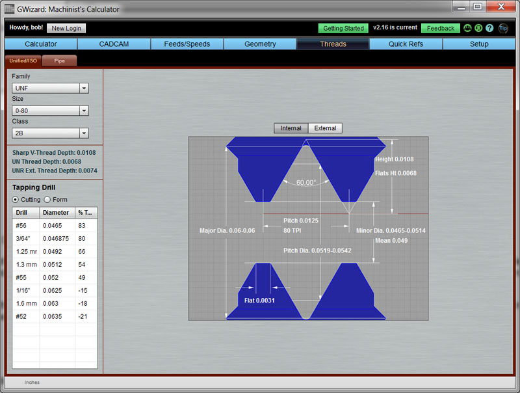Switch to the Pipe sub-tab
520x393 pixels.
pyautogui.click(x=60, y=61)
